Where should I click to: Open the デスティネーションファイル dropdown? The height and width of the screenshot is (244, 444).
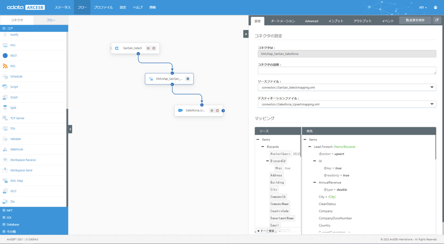(x=347, y=104)
